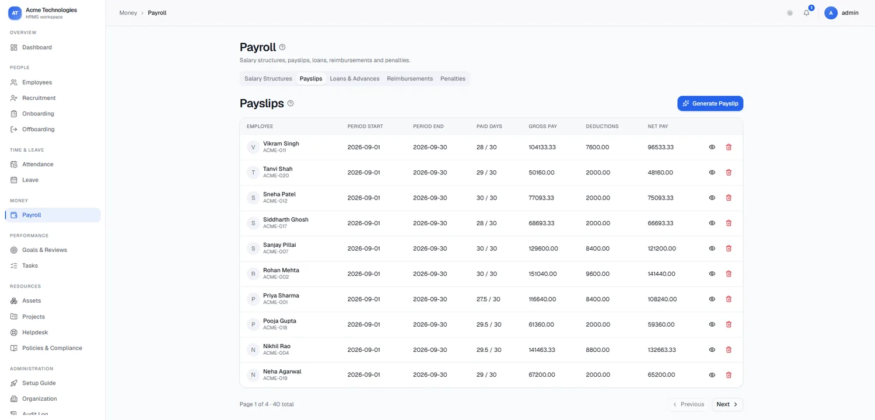
Task: Click the Generate Payslip button
Action: (x=710, y=103)
